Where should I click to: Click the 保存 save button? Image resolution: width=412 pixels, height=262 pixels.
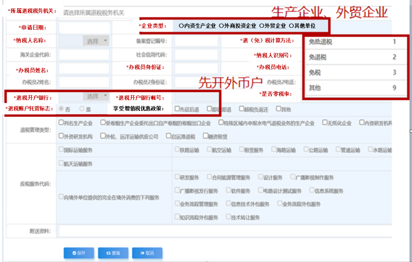[x=78, y=253]
